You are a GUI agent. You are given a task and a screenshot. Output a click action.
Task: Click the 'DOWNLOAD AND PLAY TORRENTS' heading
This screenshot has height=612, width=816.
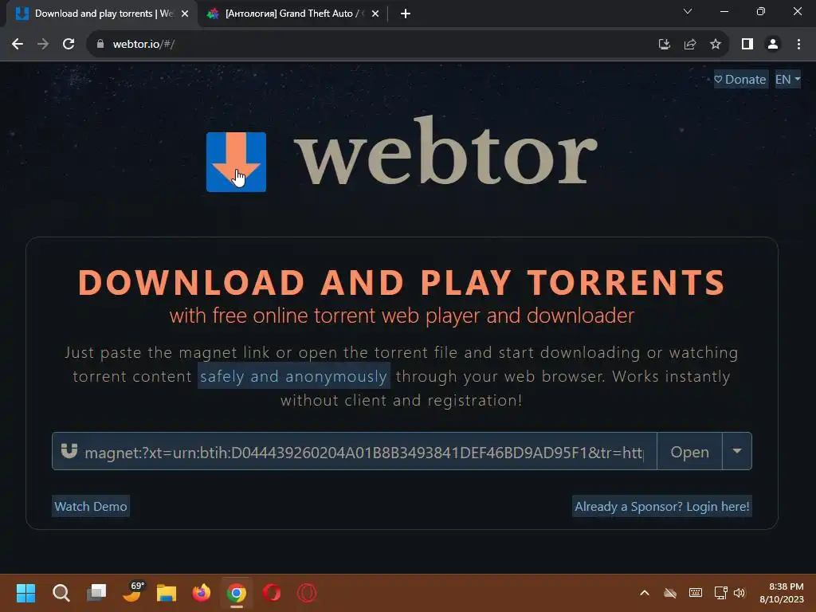(402, 282)
